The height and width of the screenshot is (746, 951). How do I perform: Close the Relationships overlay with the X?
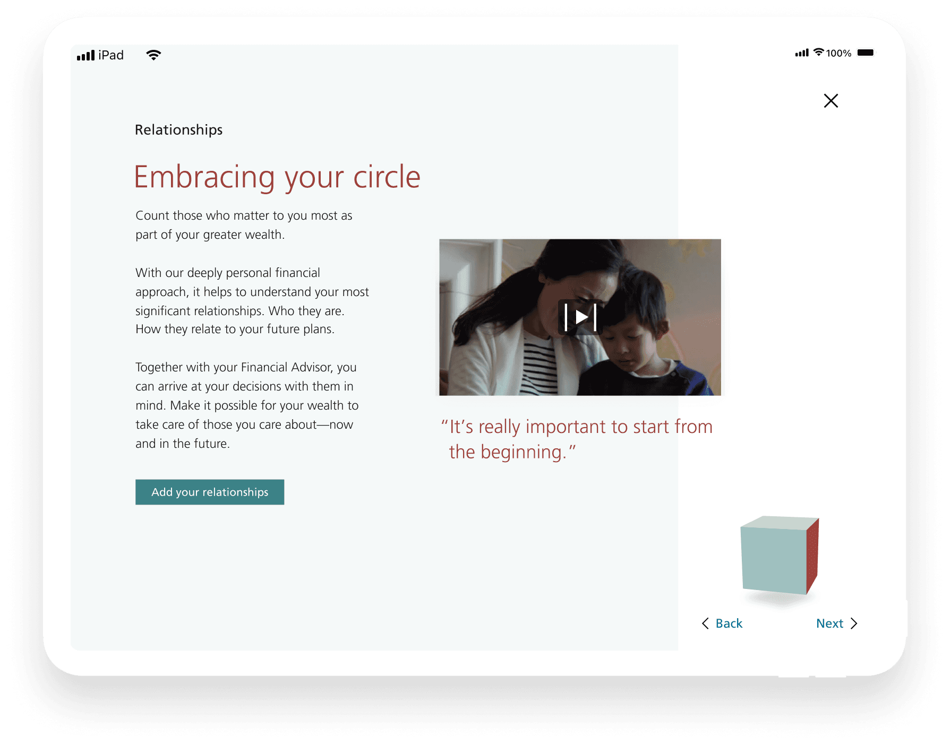(830, 101)
